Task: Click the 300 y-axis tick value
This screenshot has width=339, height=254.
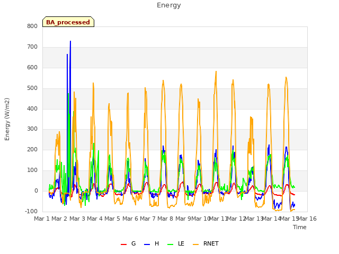Action: [x=32, y=129]
